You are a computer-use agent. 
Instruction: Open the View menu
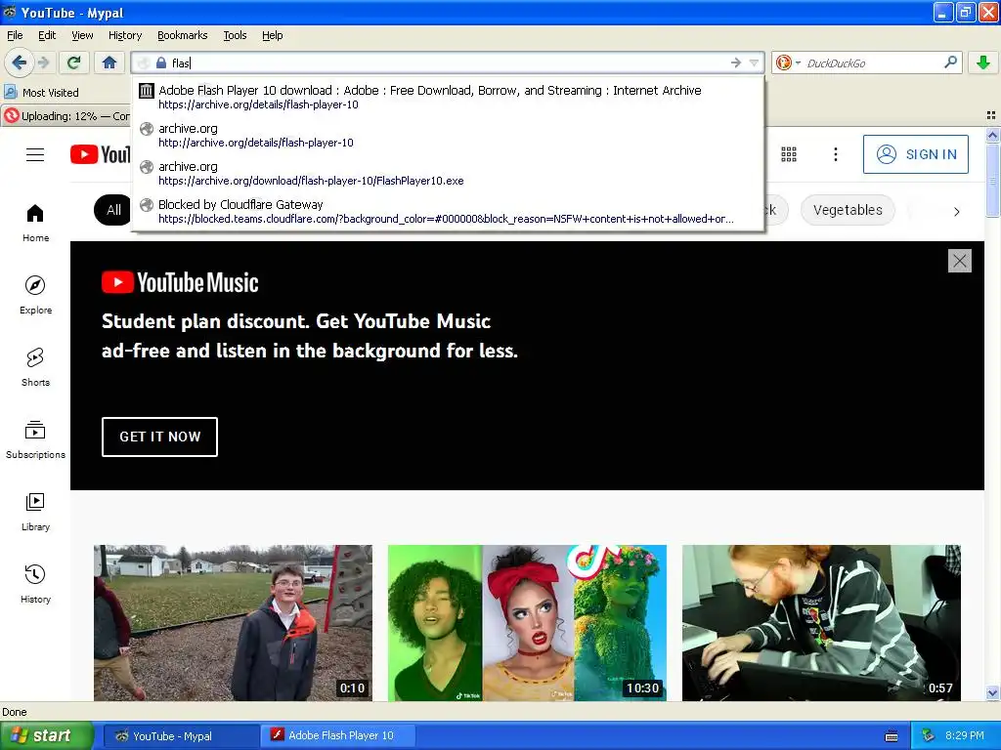pyautogui.click(x=82, y=35)
